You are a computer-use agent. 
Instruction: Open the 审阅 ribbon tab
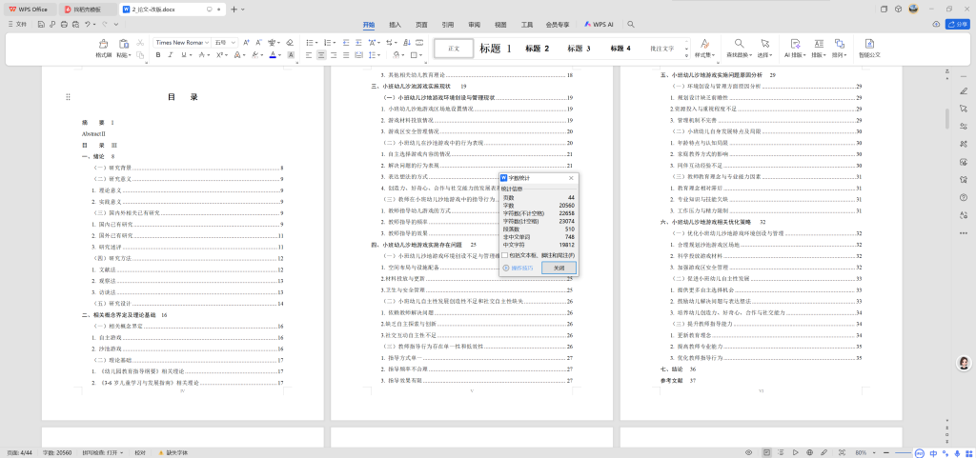pos(474,23)
